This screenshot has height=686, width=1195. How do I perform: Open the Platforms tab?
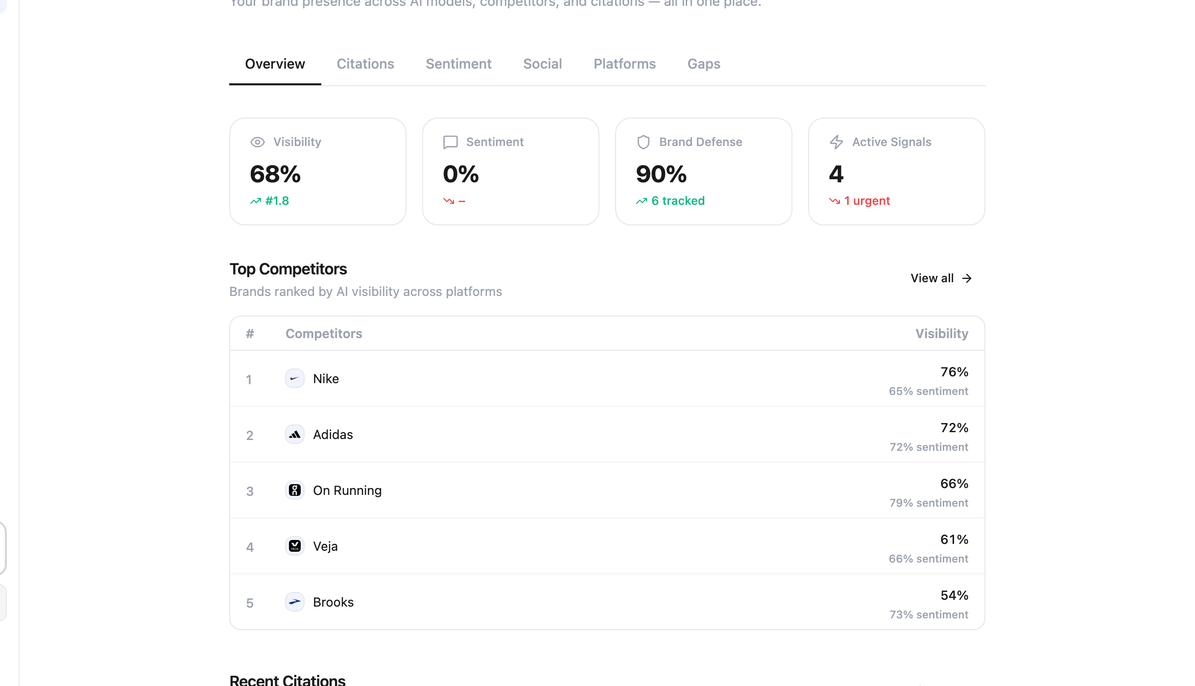pos(624,64)
